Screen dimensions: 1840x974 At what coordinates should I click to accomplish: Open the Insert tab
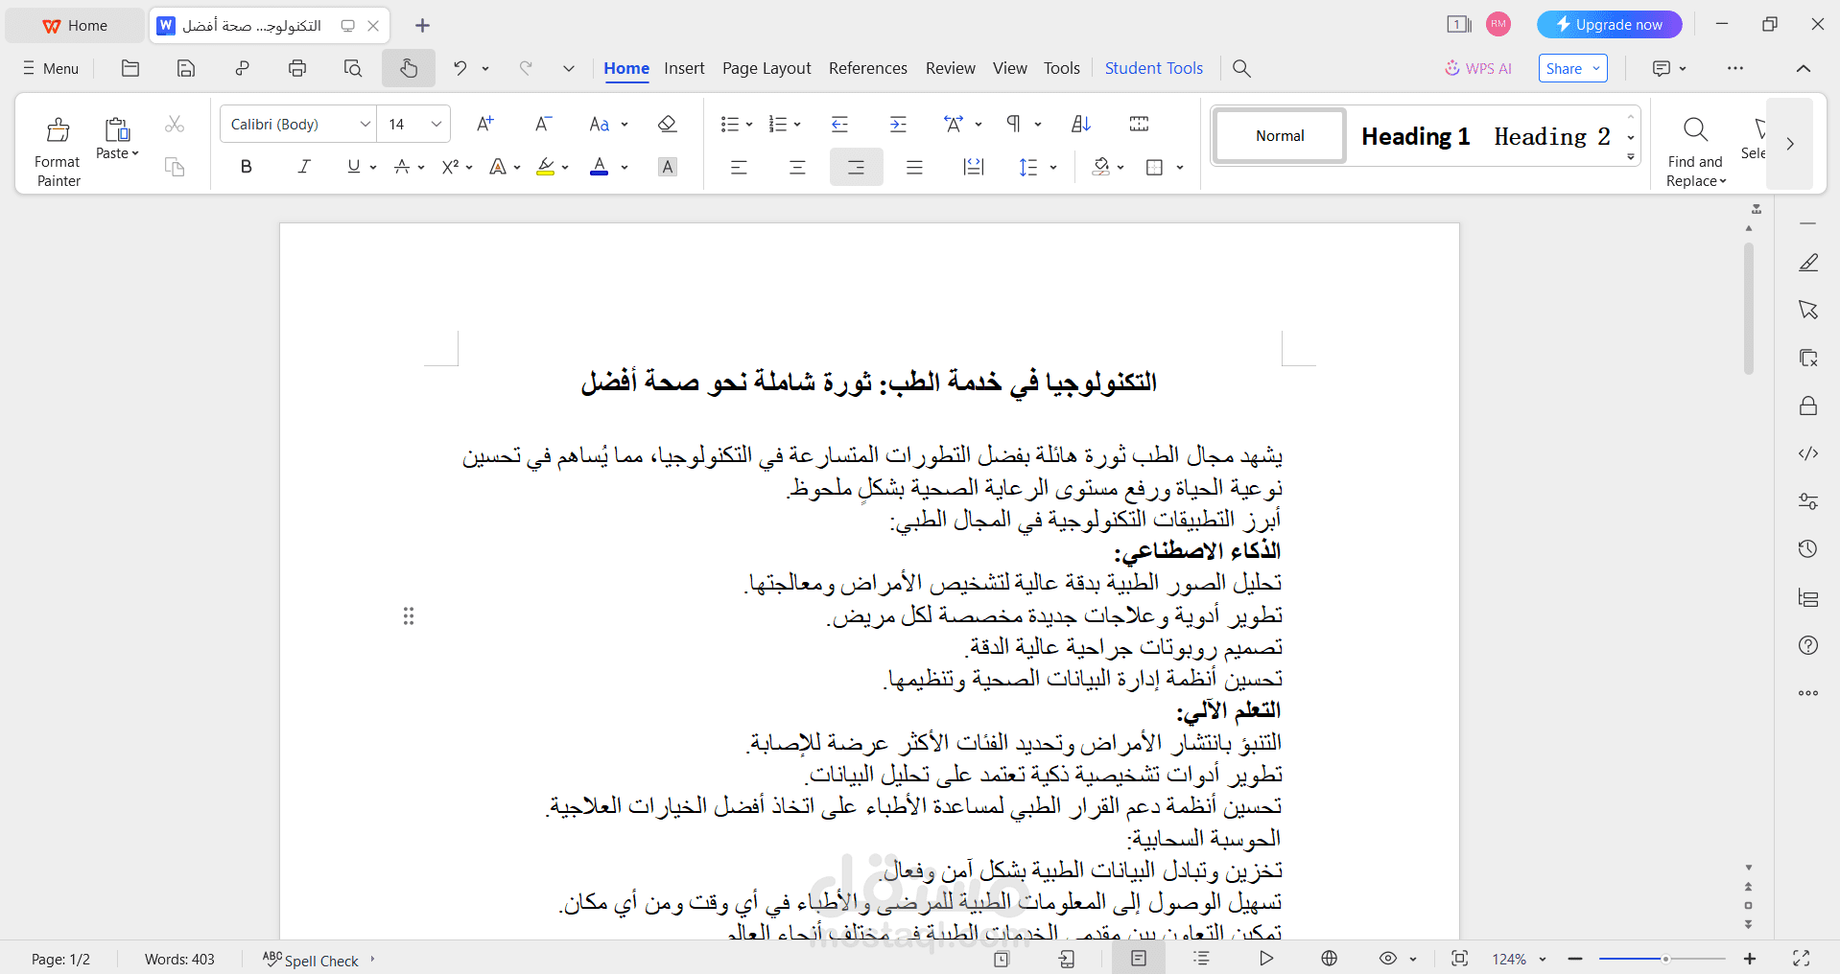[684, 68]
